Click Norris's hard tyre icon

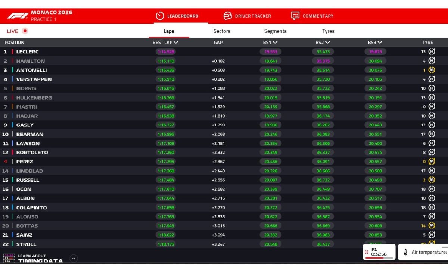432,88
